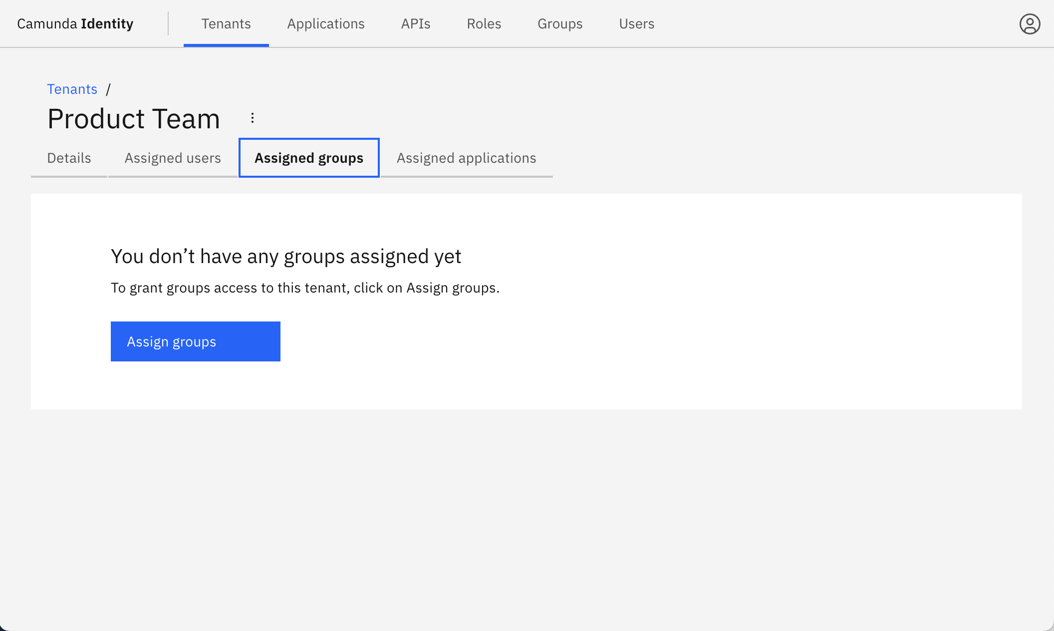Viewport: 1054px width, 631px height.
Task: Click the three-dot options menu icon
Action: 252,117
